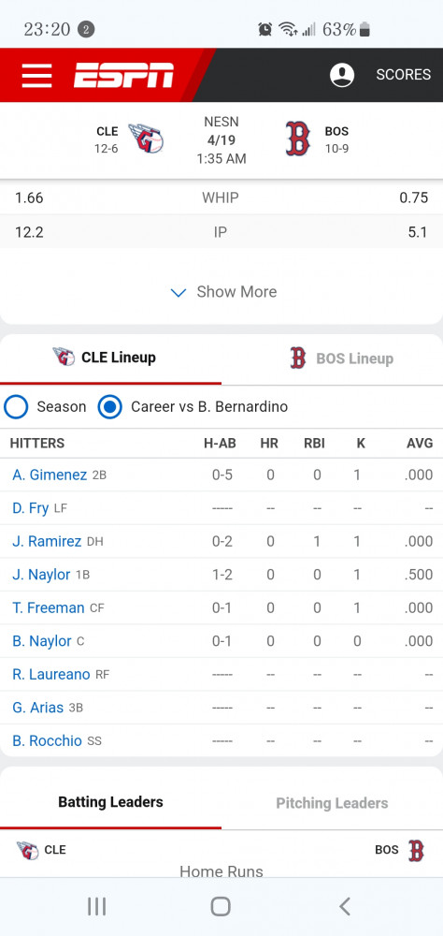Tap the Android back button
The image size is (443, 936).
(x=345, y=906)
